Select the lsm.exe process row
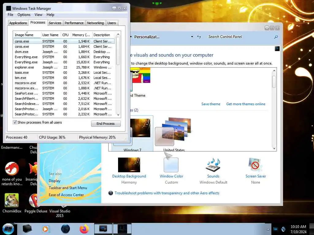The height and width of the screenshot is (235, 314). point(64,78)
